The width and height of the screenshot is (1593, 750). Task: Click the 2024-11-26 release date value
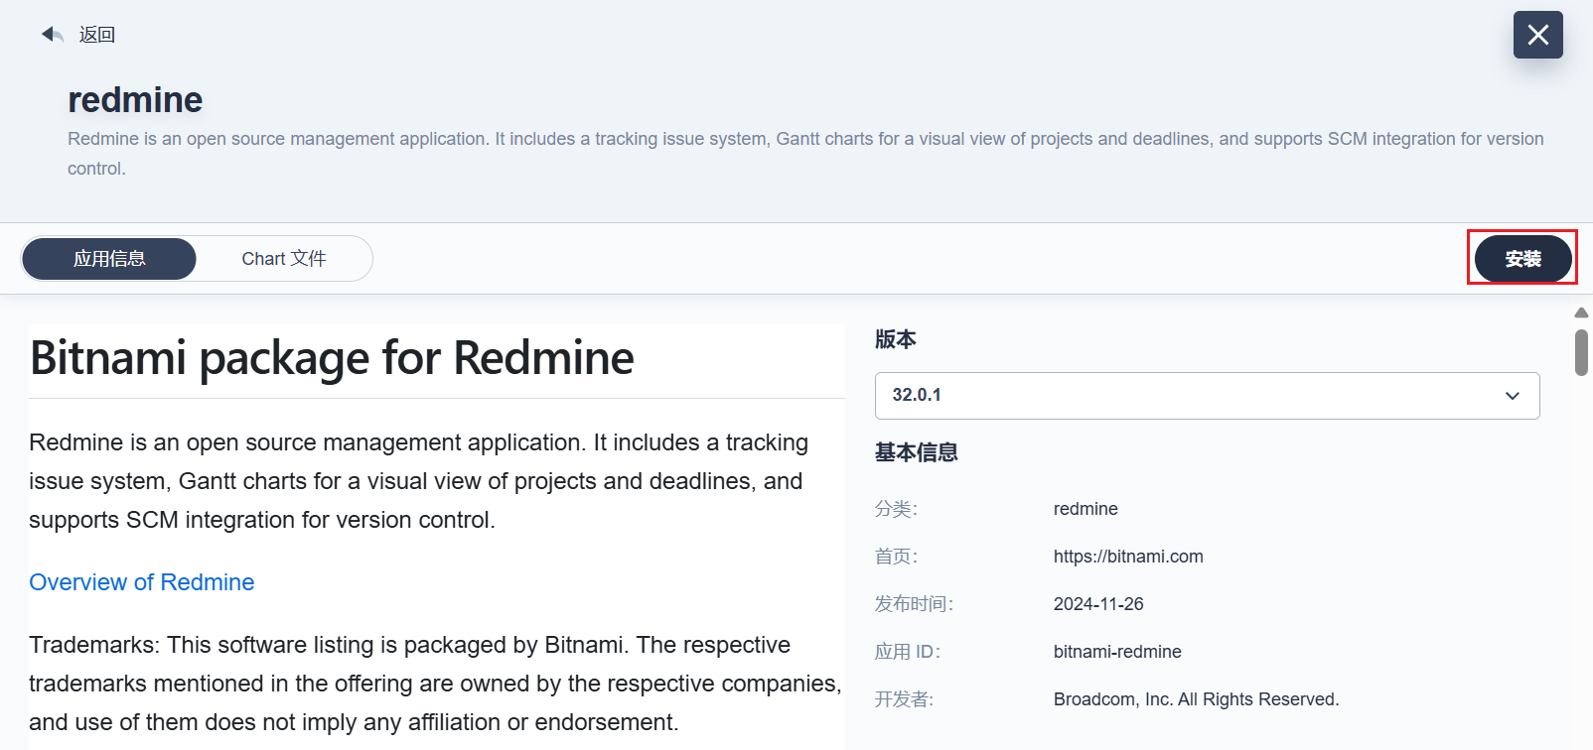(x=1098, y=604)
